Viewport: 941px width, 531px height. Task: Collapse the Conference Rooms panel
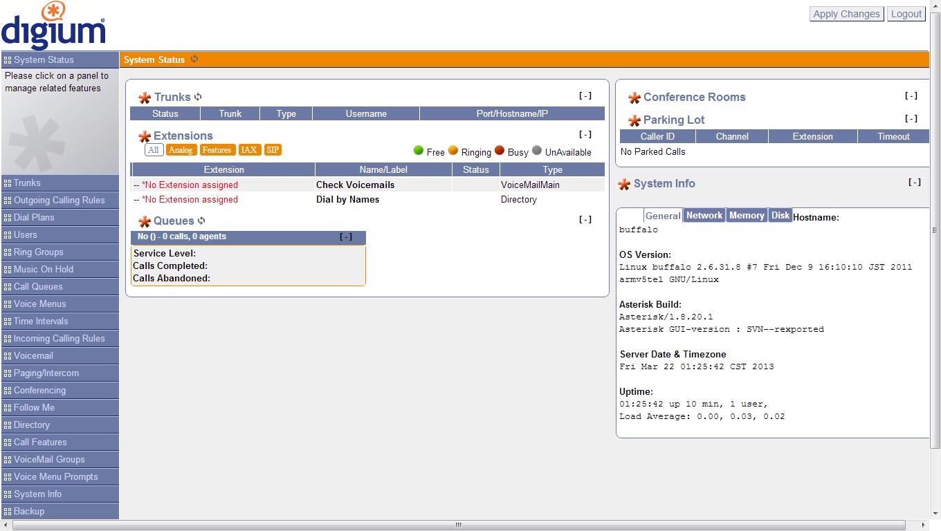point(911,96)
